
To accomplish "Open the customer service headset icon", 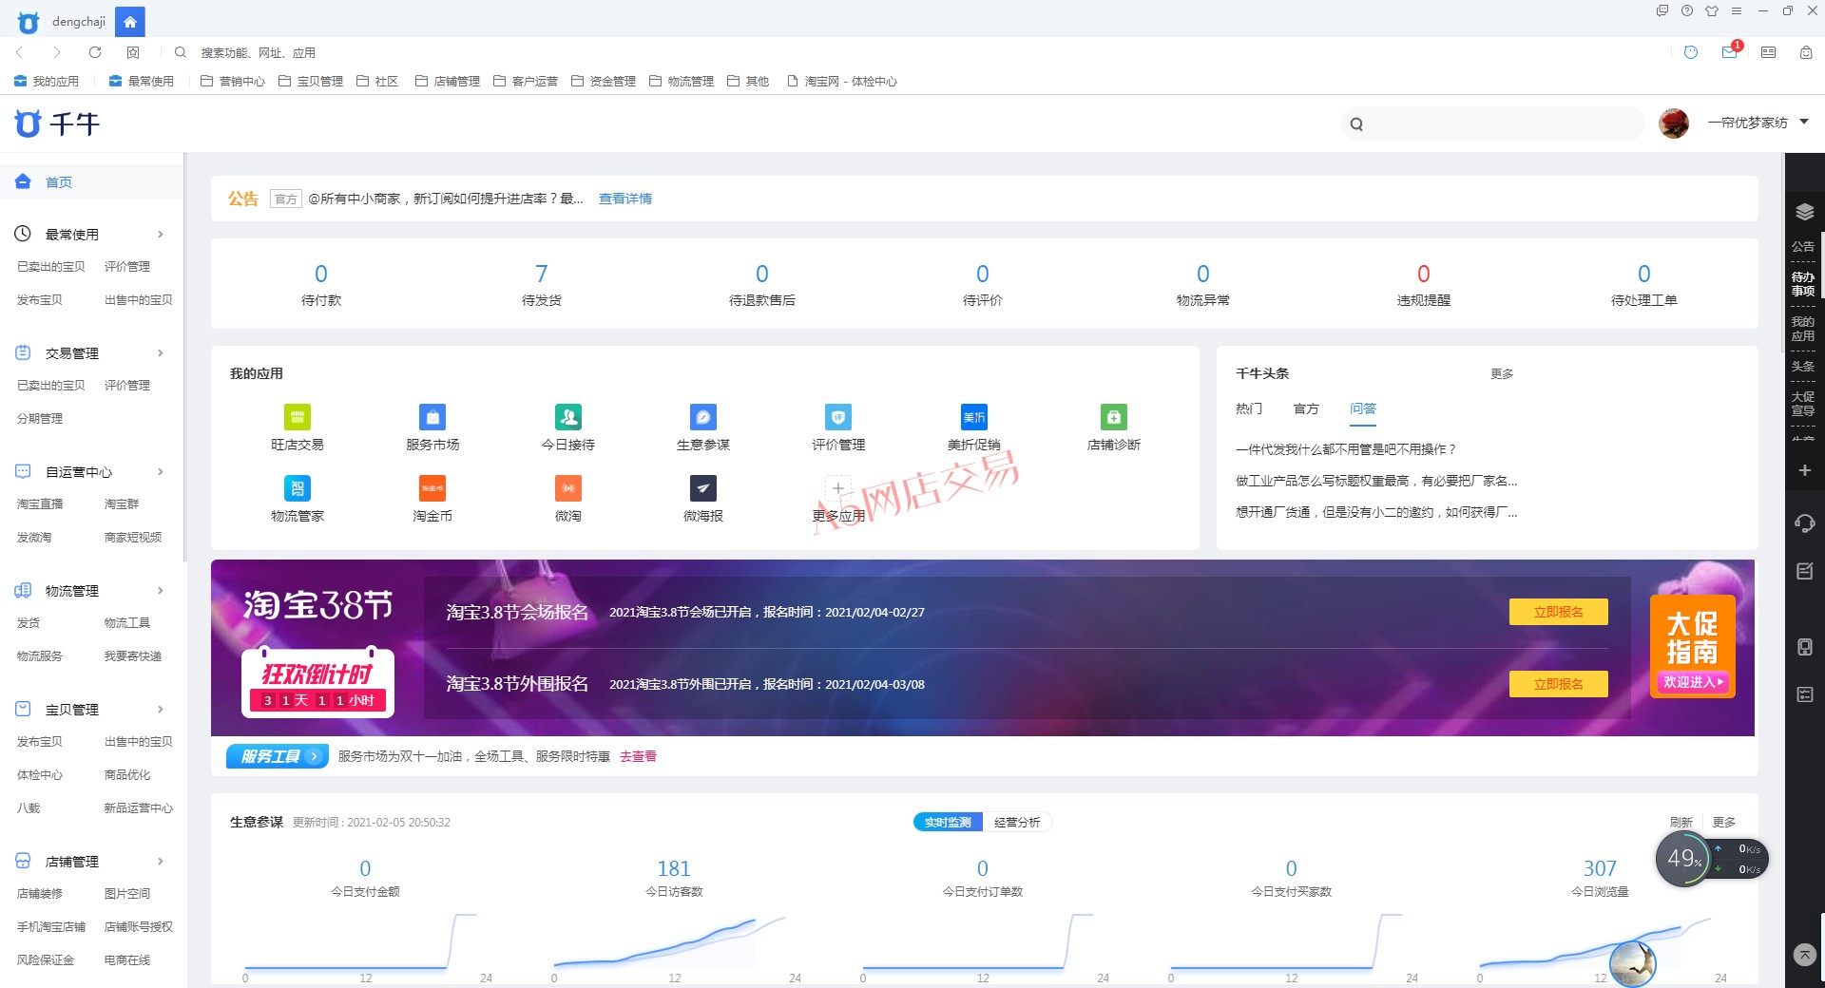I will point(1804,523).
